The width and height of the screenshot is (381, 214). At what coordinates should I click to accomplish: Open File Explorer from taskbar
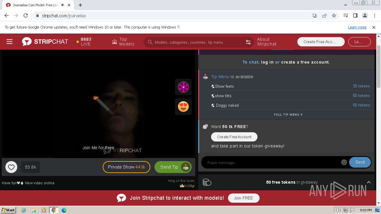click(34, 210)
